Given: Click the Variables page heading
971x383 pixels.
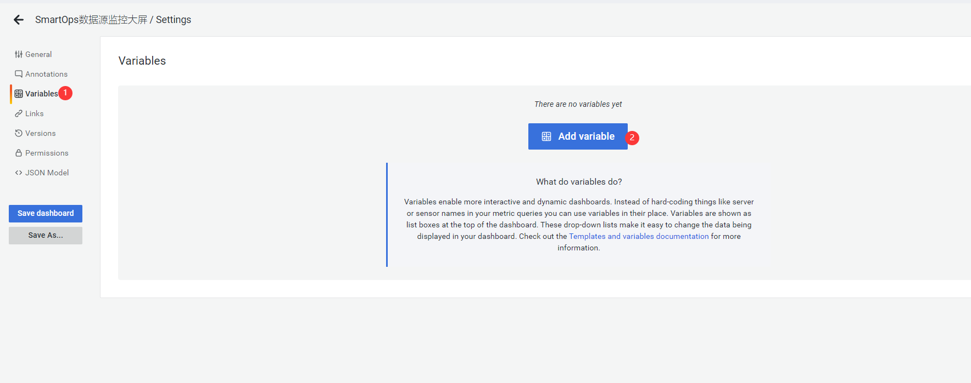Looking at the screenshot, I should click(x=142, y=61).
